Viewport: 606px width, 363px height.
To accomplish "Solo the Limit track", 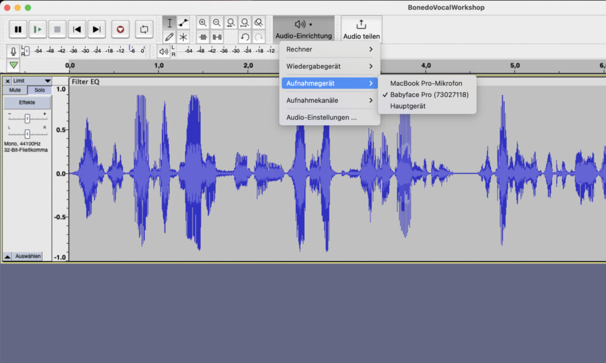I will point(40,90).
